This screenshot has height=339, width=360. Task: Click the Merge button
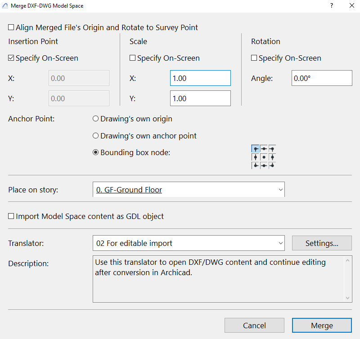(322, 326)
